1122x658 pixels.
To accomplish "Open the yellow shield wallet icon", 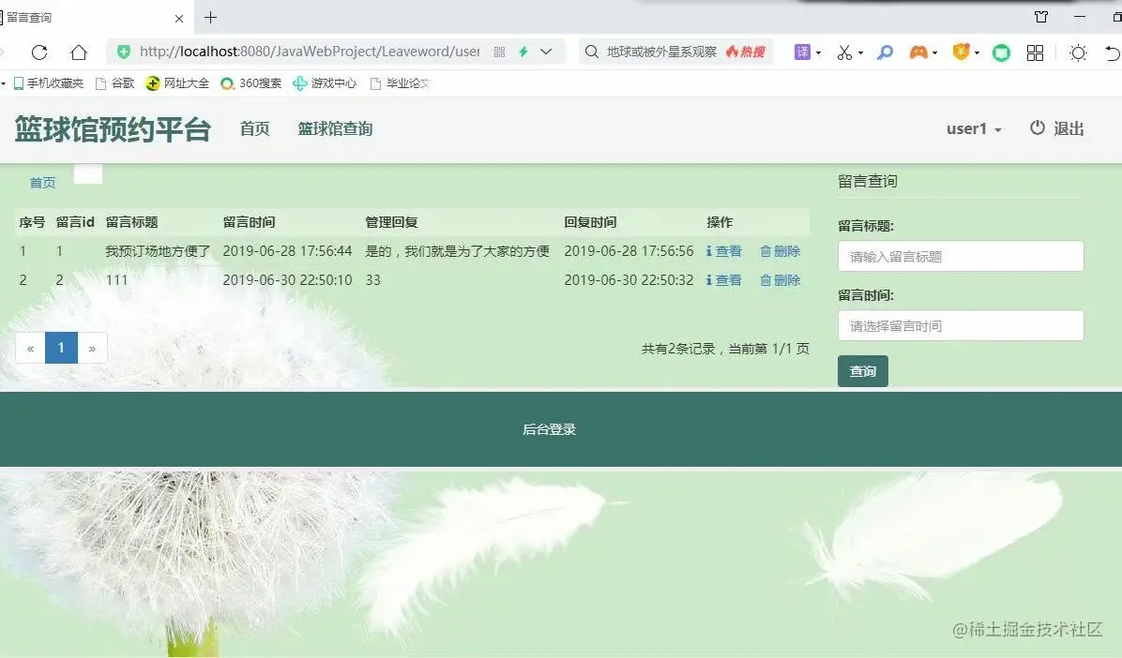I will [961, 52].
